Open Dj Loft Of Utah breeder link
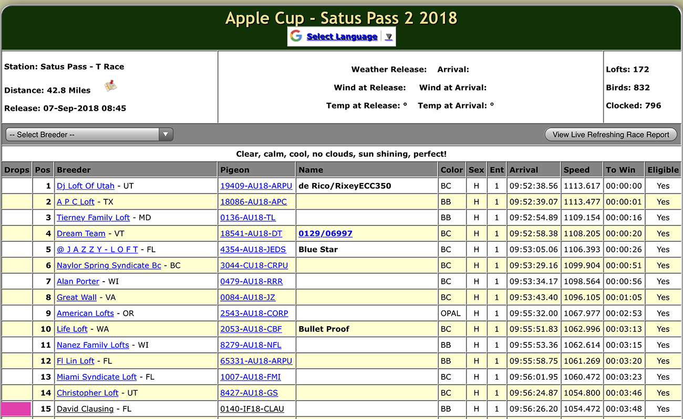Viewport: 683px width, 419px height. tap(85, 186)
